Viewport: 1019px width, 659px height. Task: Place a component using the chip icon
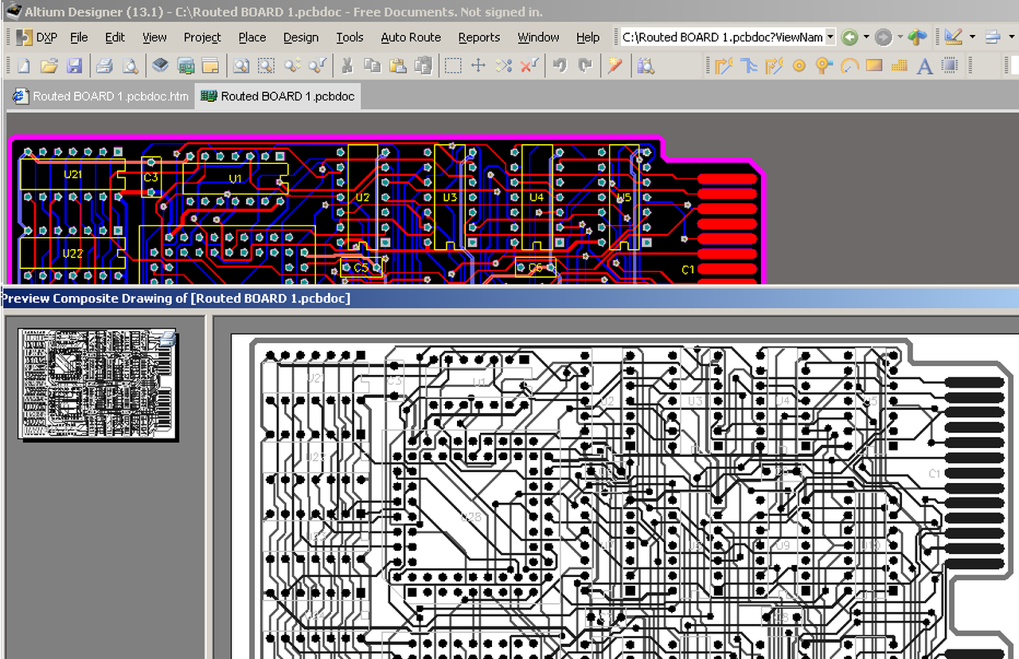[950, 65]
